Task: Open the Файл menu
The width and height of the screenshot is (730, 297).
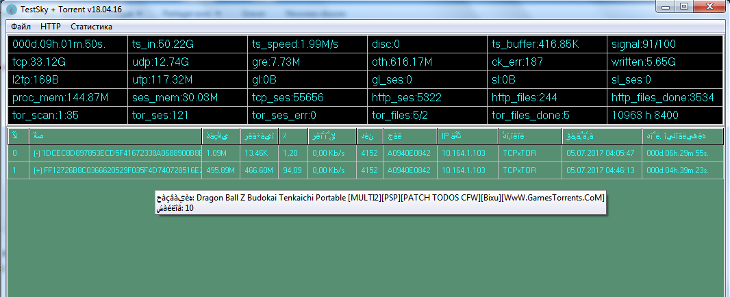Action: [21, 27]
